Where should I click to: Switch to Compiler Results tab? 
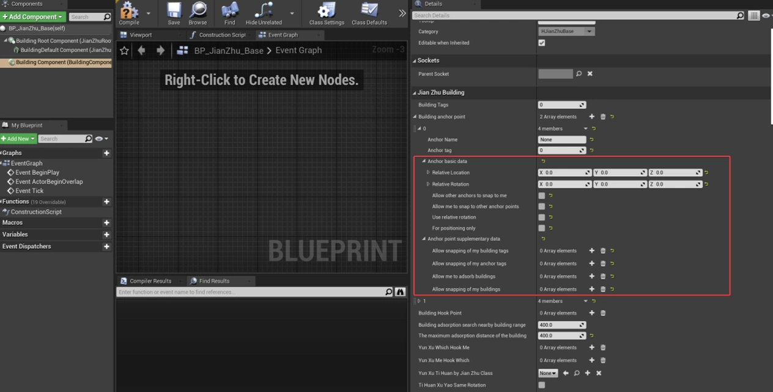150,281
